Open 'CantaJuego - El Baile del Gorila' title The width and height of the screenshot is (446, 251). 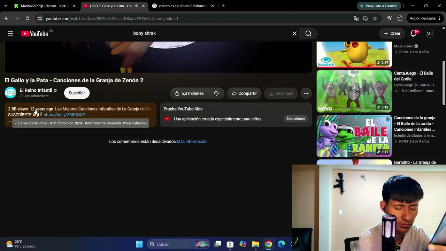pyautogui.click(x=414, y=76)
